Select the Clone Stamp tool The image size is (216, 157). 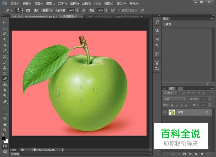tap(5, 68)
